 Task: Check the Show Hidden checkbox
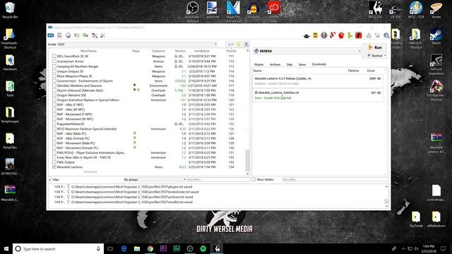[x=254, y=179]
